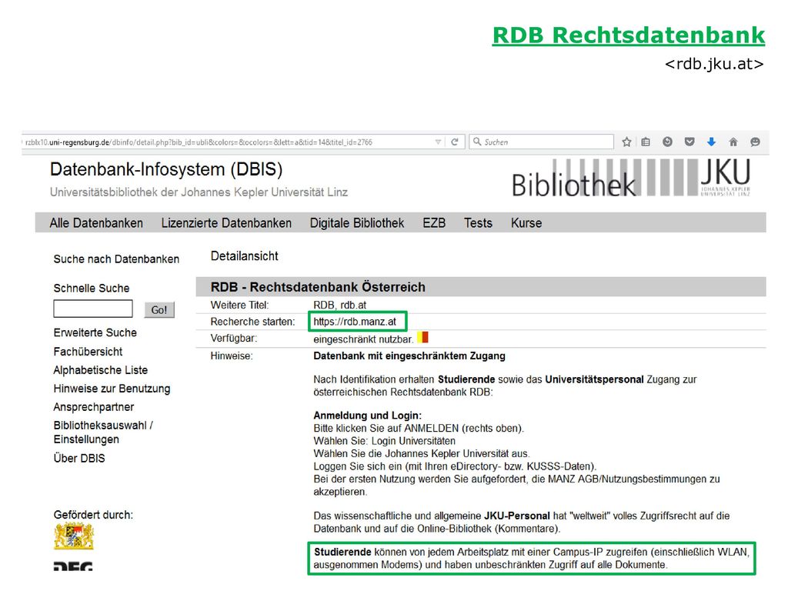Open the Über DBIS link
788x591 pixels.
click(x=79, y=459)
